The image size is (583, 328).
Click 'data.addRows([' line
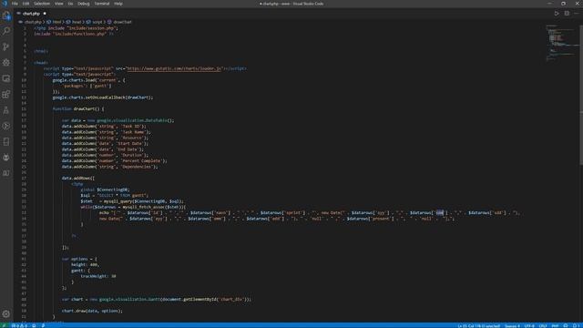pyautogui.click(x=78, y=179)
